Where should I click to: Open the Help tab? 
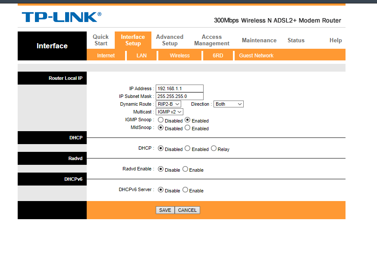pyautogui.click(x=336, y=40)
